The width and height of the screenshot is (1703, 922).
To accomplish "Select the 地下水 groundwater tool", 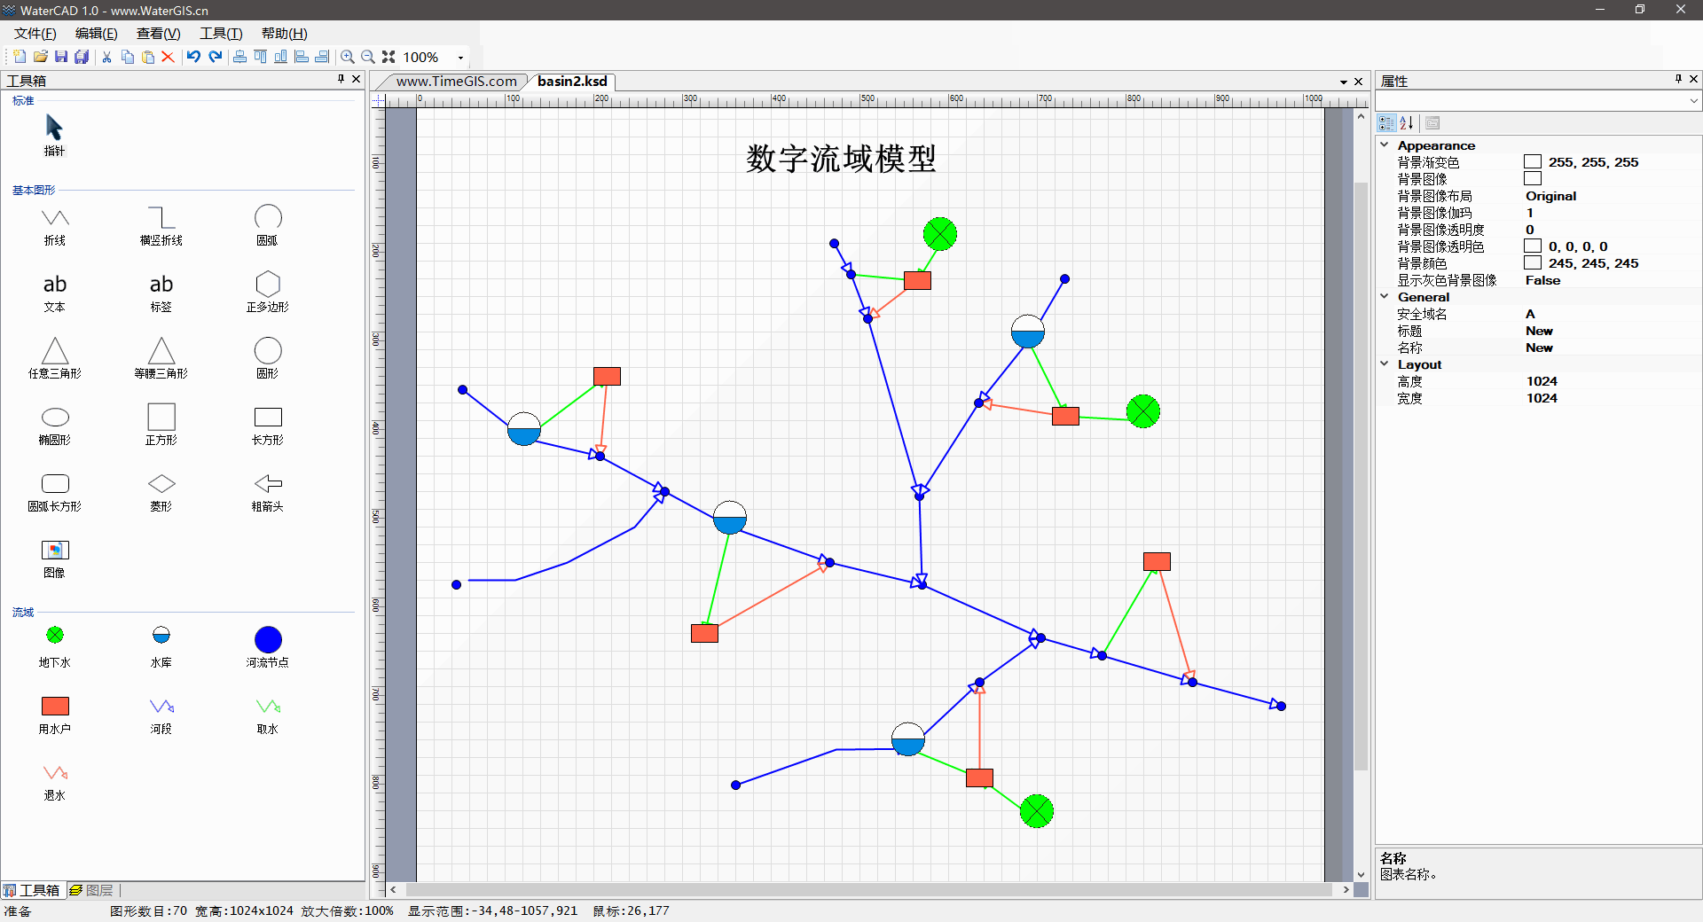I will (x=55, y=637).
